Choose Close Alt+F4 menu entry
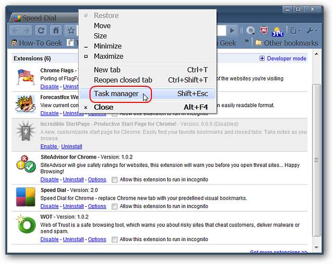This screenshot has height=264, width=333. click(148, 107)
